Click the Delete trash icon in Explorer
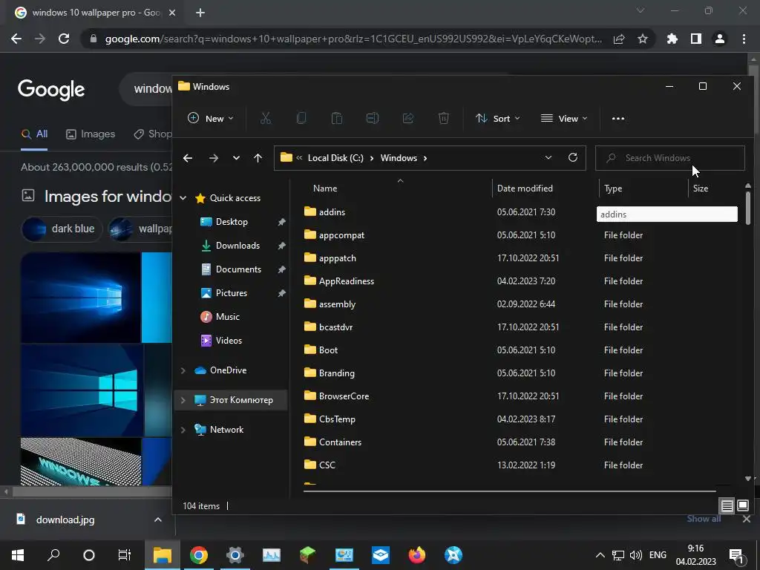Viewport: 760px width, 570px height. [x=444, y=118]
